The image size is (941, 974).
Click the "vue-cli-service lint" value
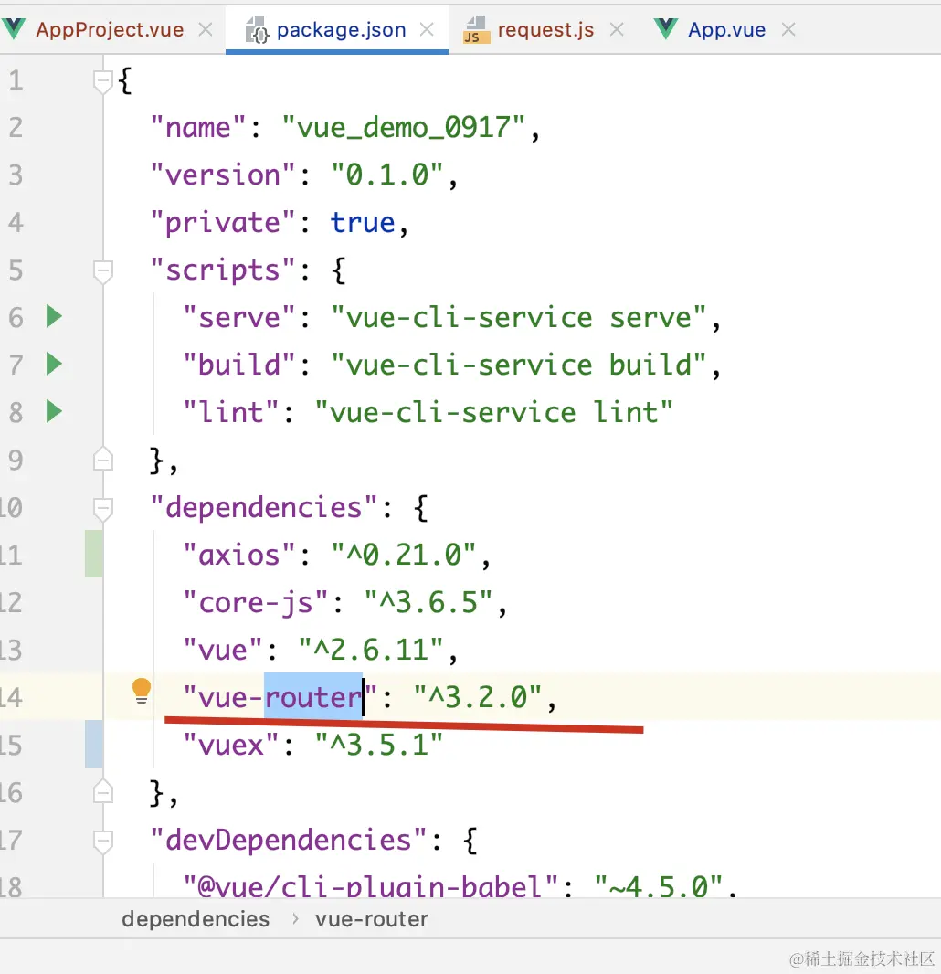point(494,412)
